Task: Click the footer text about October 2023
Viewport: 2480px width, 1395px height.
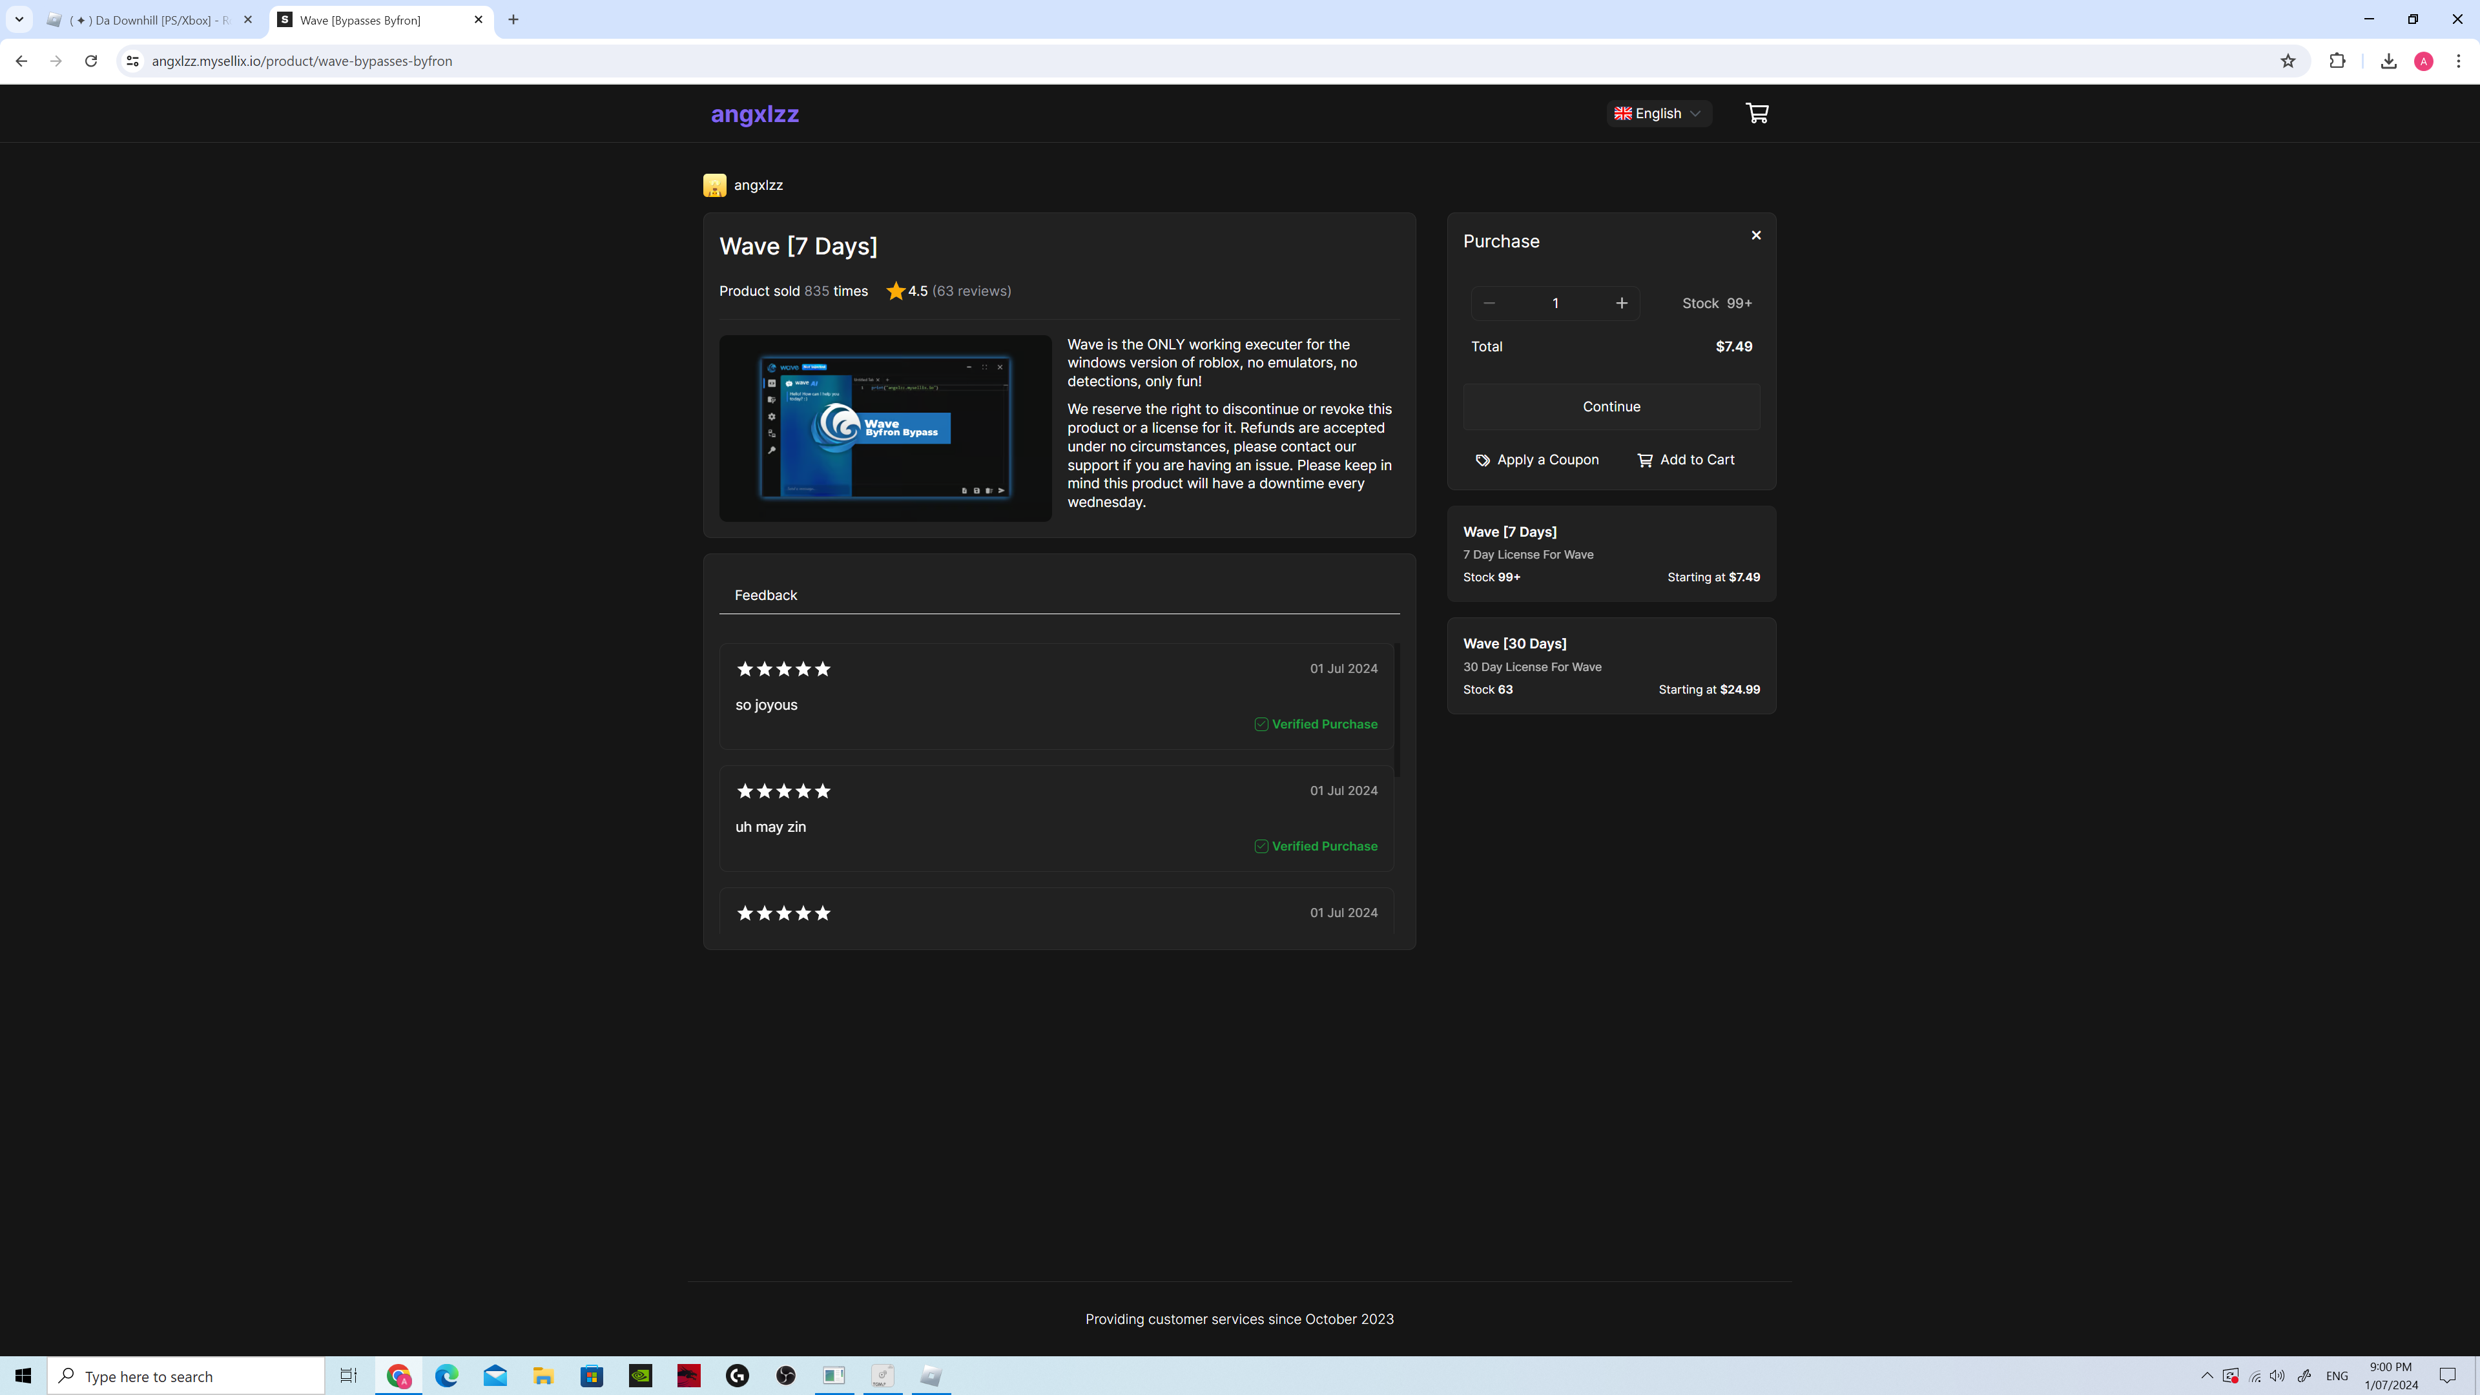Action: pyautogui.click(x=1240, y=1319)
